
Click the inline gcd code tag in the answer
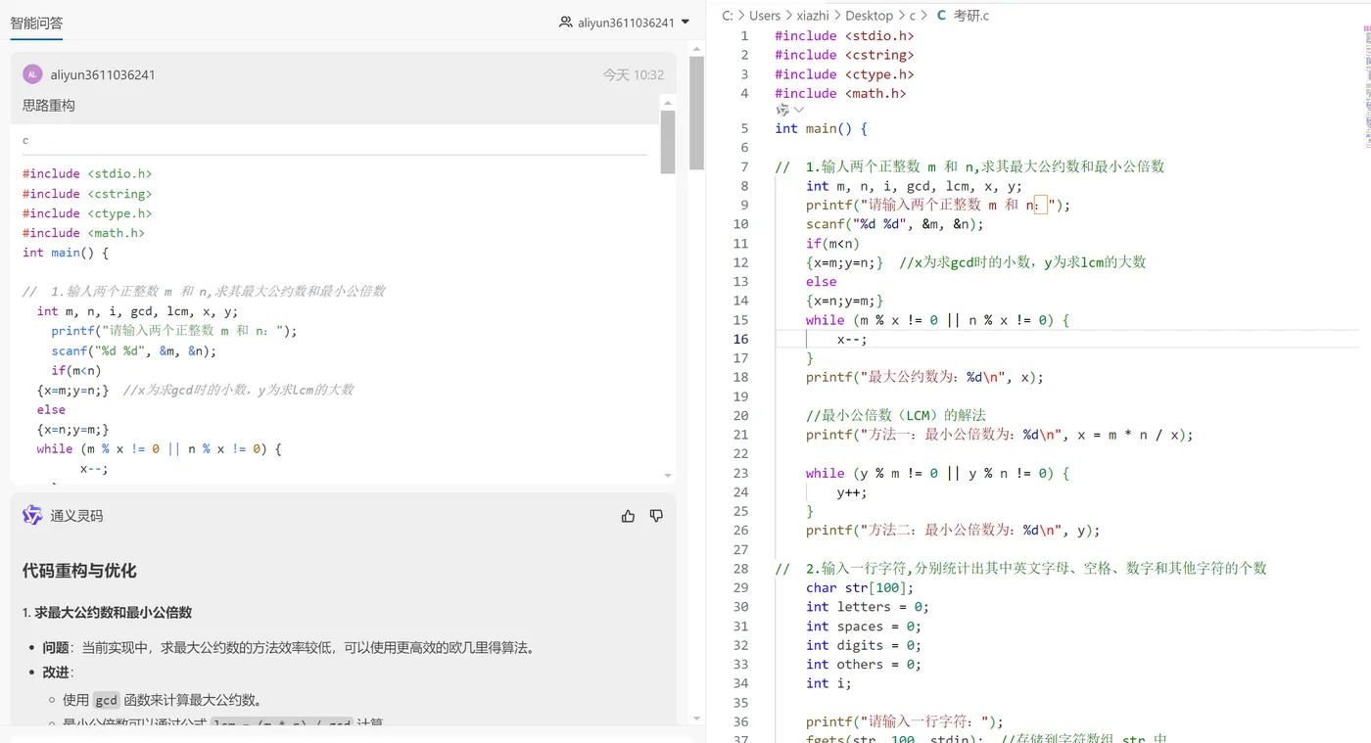[x=106, y=700]
